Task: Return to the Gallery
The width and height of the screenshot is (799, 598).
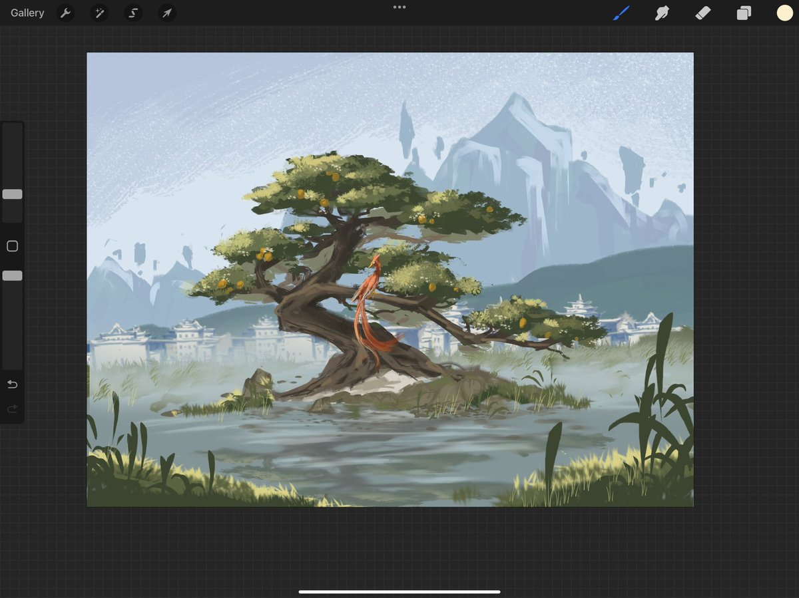Action: [27, 13]
